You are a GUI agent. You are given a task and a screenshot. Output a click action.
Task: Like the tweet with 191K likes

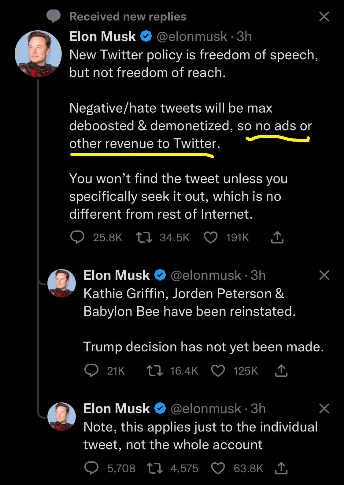point(211,237)
